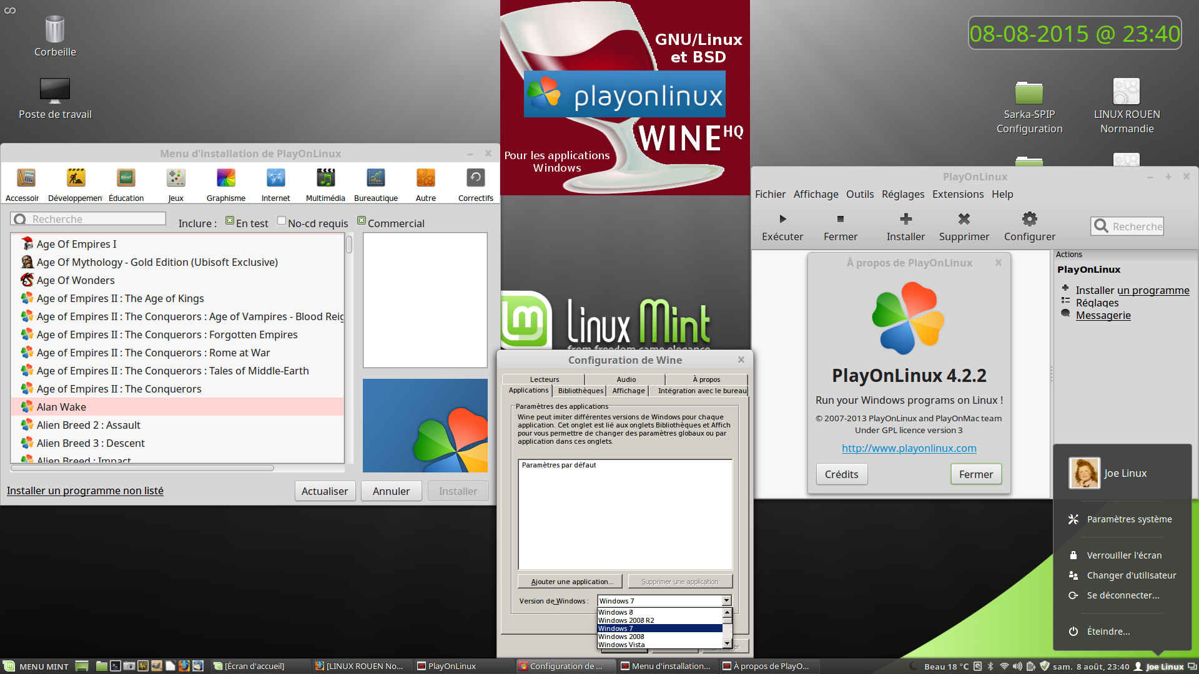Open the MENU MINT button

[x=36, y=666]
